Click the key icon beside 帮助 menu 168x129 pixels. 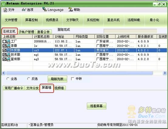point(71,9)
